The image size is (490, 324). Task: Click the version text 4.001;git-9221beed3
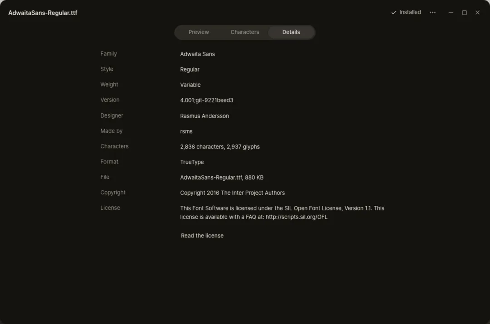(206, 100)
